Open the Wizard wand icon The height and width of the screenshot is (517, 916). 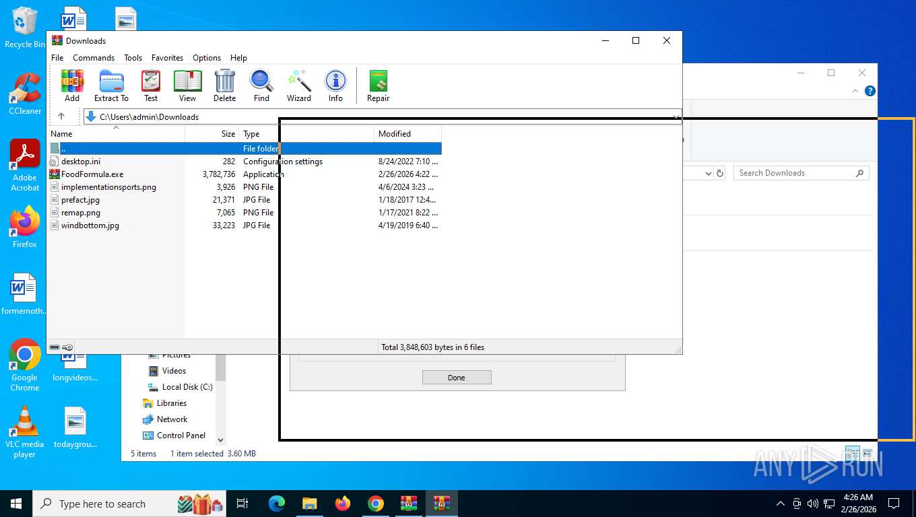pos(298,85)
